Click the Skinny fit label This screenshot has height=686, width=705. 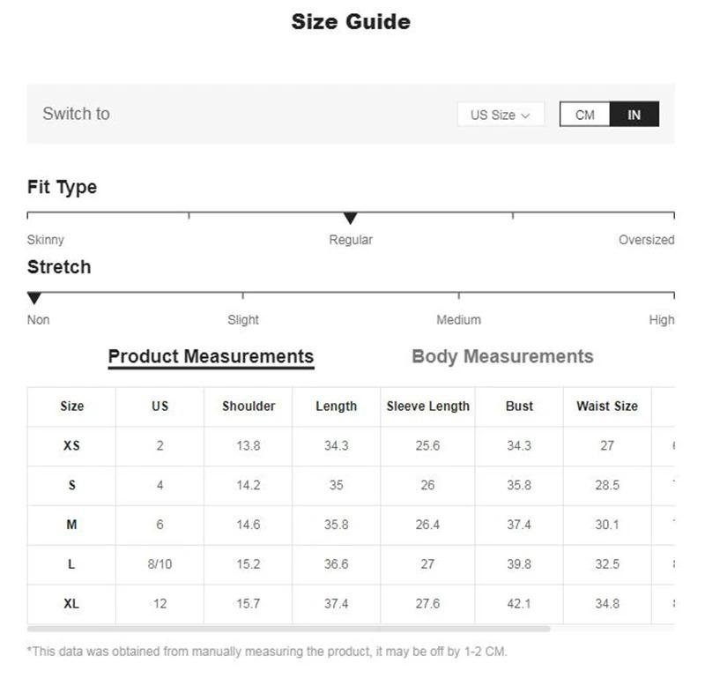click(x=46, y=240)
